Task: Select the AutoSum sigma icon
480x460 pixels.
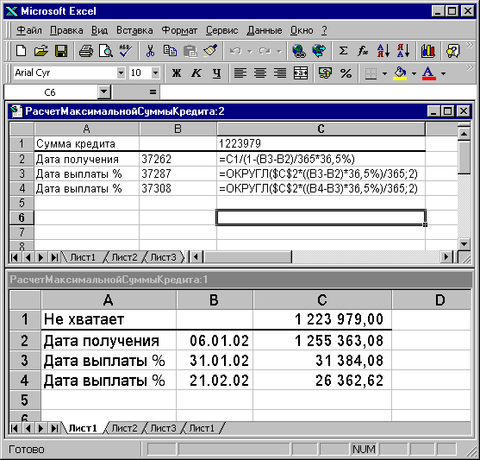Action: [x=343, y=51]
